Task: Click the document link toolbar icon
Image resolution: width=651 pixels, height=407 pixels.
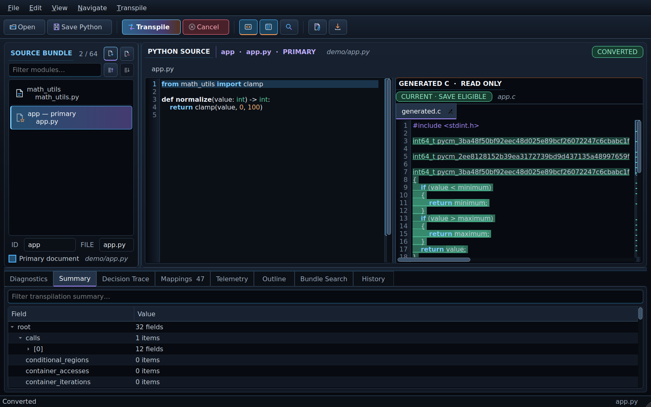Action: coord(317,27)
